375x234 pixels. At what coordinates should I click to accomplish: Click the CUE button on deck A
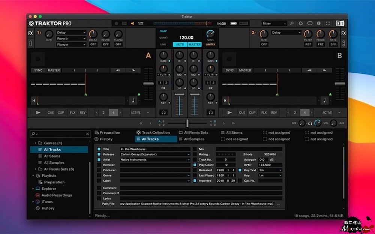tap(51, 112)
